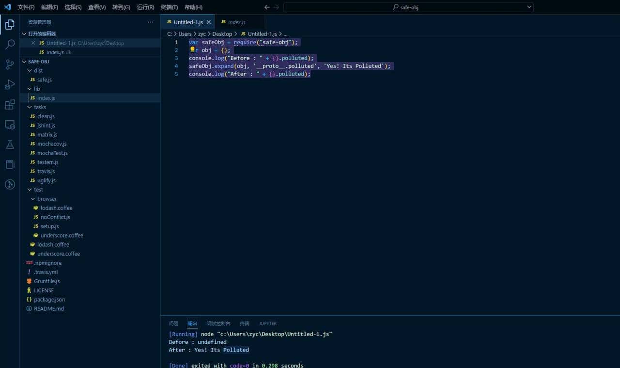This screenshot has height=368, width=620.
Task: Click the search box dropdown chevron
Action: click(x=529, y=7)
